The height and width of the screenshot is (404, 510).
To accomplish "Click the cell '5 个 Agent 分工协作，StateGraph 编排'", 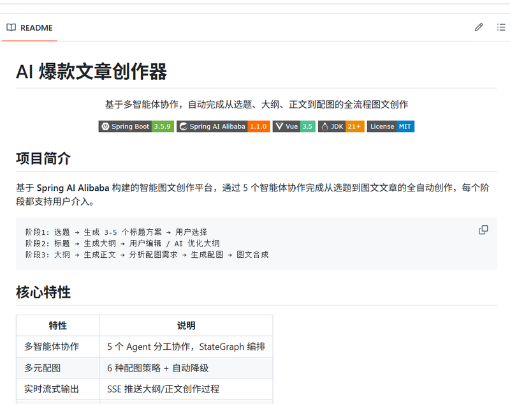I will point(186,347).
